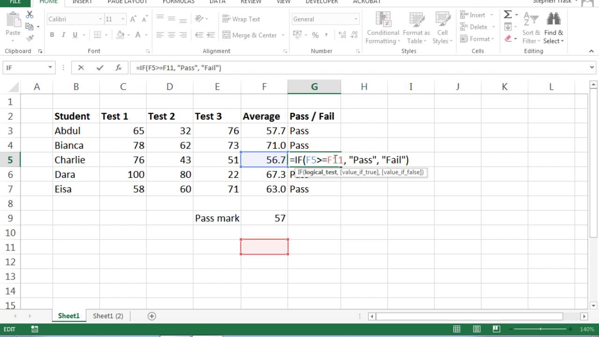Click the Decrease Indent icon
599x337 pixels.
(x=200, y=35)
